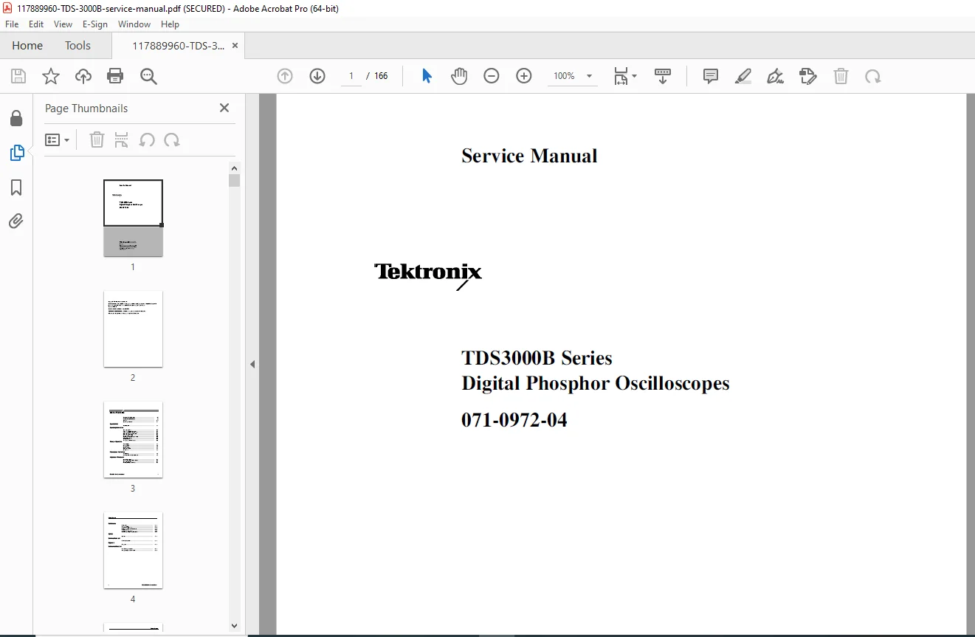The height and width of the screenshot is (637, 975).
Task: Close the Page Thumbnails panel
Action: (x=224, y=108)
